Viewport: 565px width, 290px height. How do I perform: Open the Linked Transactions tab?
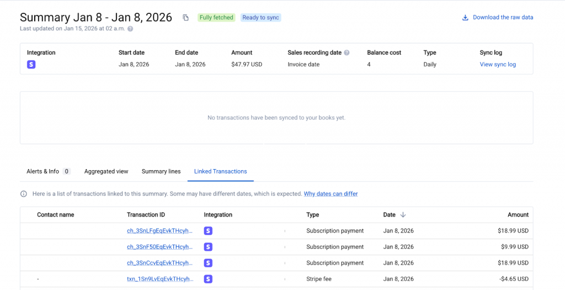pyautogui.click(x=221, y=171)
